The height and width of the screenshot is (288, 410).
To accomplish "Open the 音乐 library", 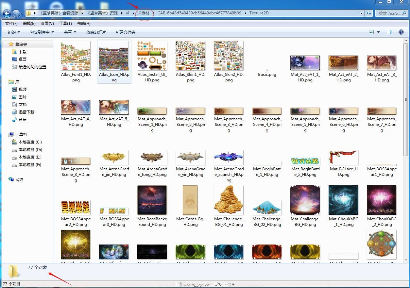I will (x=22, y=119).
